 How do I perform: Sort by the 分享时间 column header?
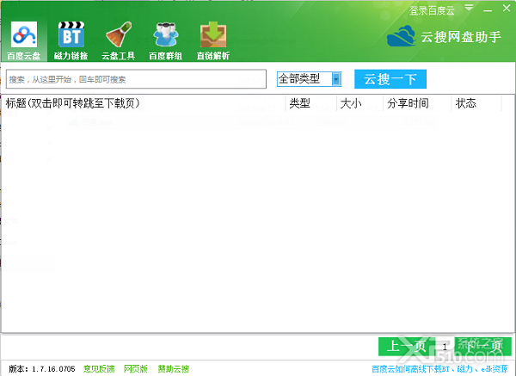click(x=418, y=103)
